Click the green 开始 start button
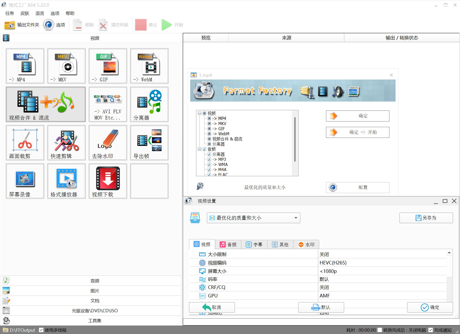This screenshot has width=460, height=334. coord(172,25)
